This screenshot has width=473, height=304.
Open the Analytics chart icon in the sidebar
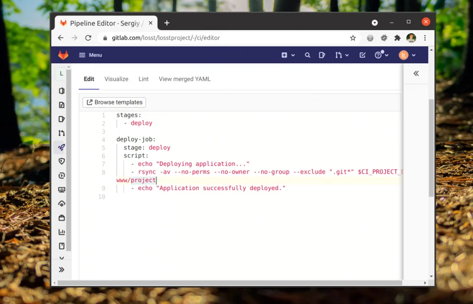[x=62, y=232]
